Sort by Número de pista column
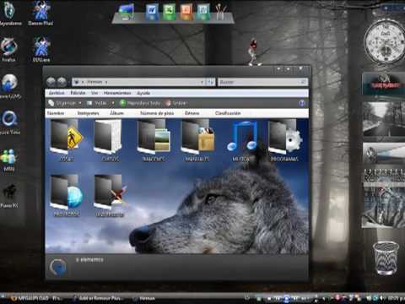The image size is (405, 304). pos(157,113)
